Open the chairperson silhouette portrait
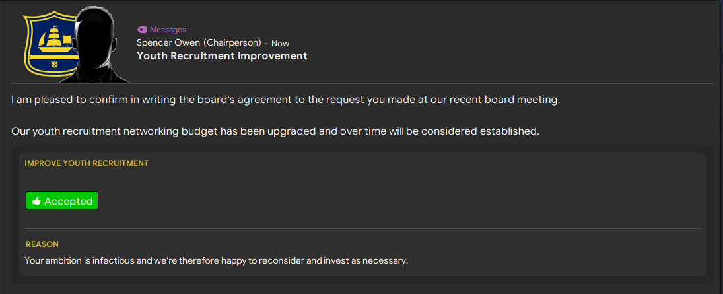The width and height of the screenshot is (723, 294). tap(95, 45)
